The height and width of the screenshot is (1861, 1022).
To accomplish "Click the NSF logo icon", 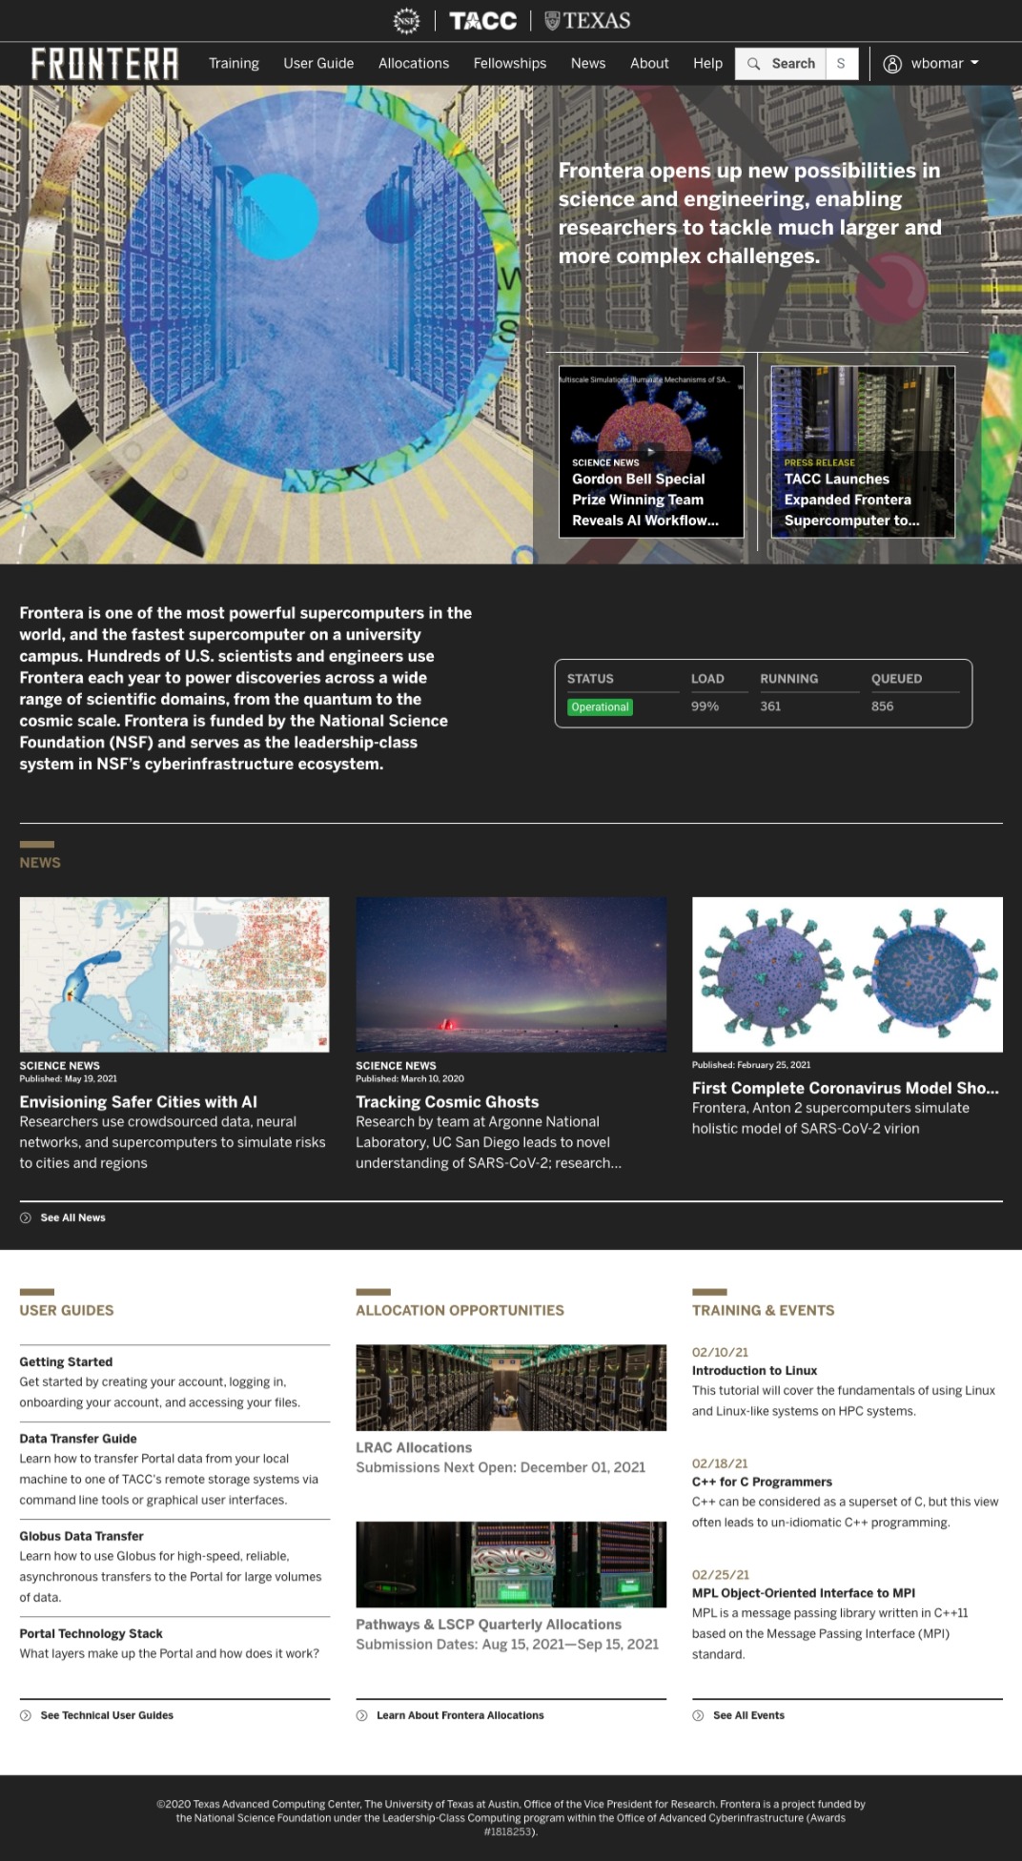I will click(x=406, y=20).
